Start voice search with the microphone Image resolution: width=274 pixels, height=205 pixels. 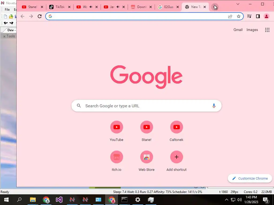tap(214, 106)
